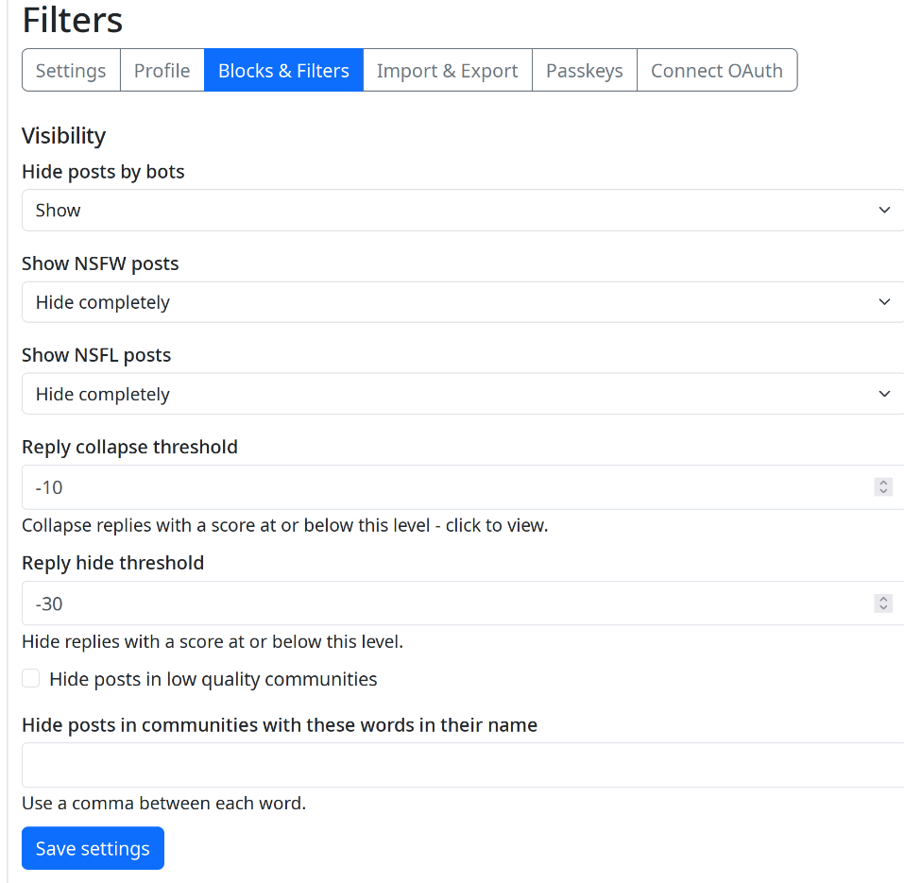Open the Show NSFW posts dropdown
This screenshot has height=883, width=904.
tap(462, 302)
